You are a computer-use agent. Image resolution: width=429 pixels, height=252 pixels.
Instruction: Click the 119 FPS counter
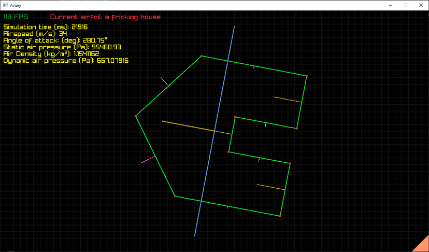tap(16, 17)
